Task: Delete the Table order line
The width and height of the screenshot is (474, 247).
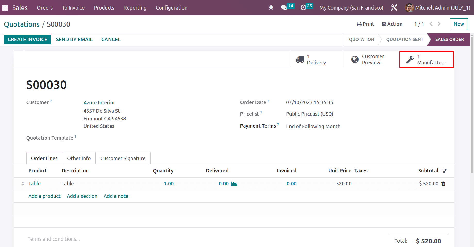Action: pyautogui.click(x=443, y=184)
